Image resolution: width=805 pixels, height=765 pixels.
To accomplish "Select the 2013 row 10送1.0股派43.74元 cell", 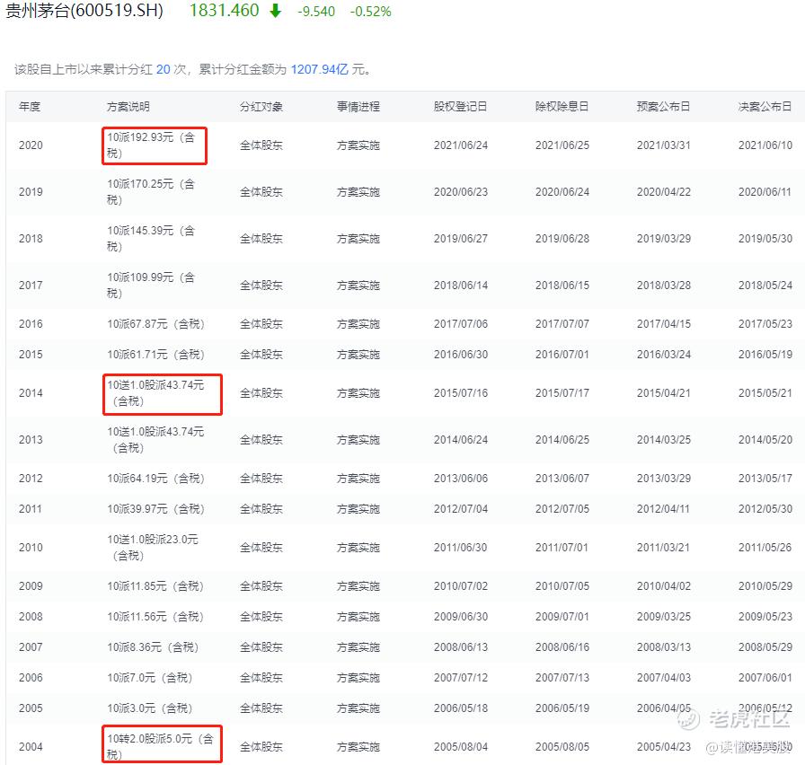I will point(155,440).
